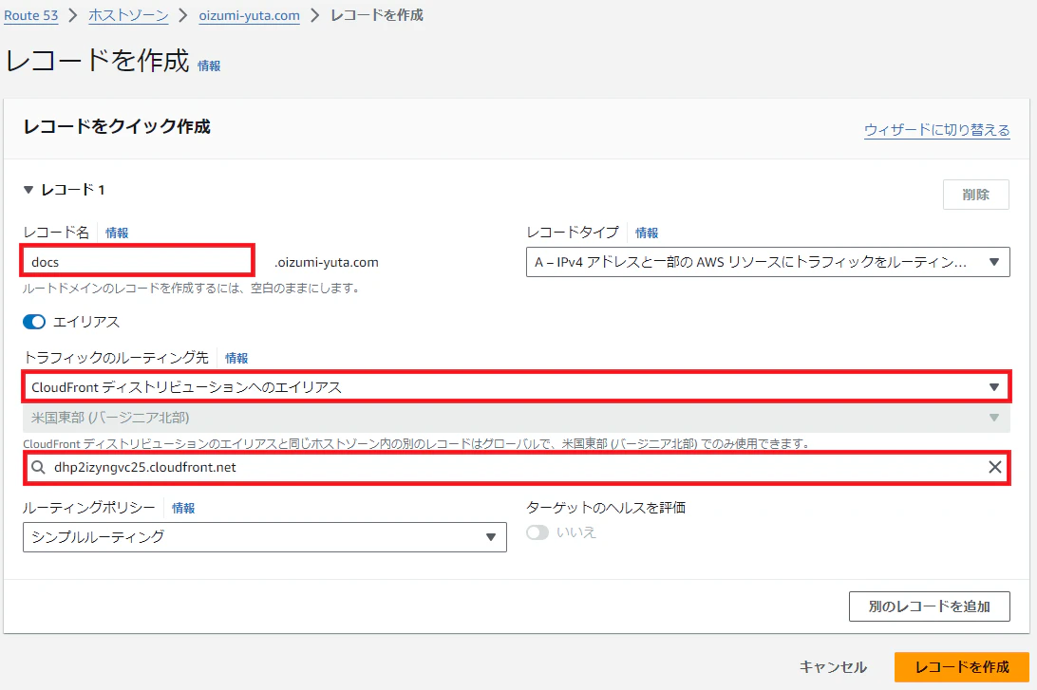Click the search magnifier icon in distribution field
Image resolution: width=1037 pixels, height=690 pixels.
point(38,467)
